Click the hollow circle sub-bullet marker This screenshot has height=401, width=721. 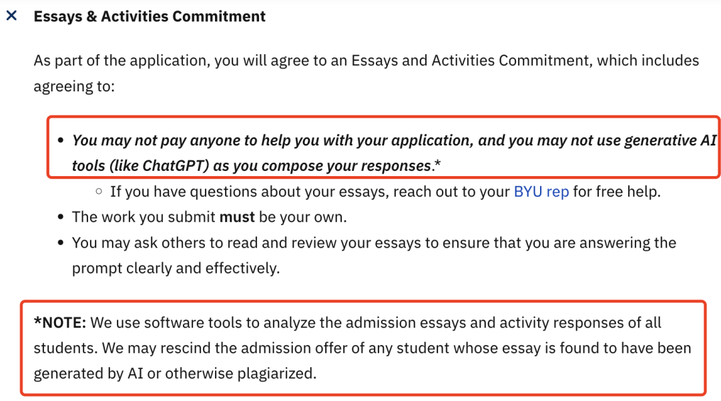(99, 192)
